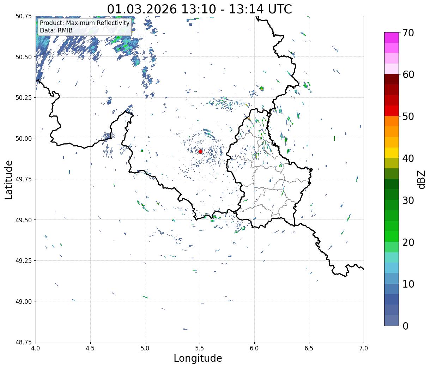Screen dimensions: 430x367
Task: Click the latitude tick label '49.25'
Action: coord(24,261)
